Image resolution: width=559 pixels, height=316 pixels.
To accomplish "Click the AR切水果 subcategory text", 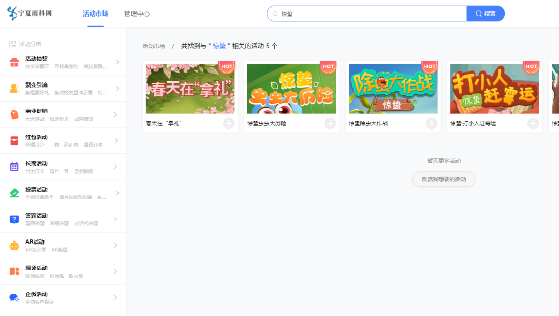I will click(x=36, y=250).
